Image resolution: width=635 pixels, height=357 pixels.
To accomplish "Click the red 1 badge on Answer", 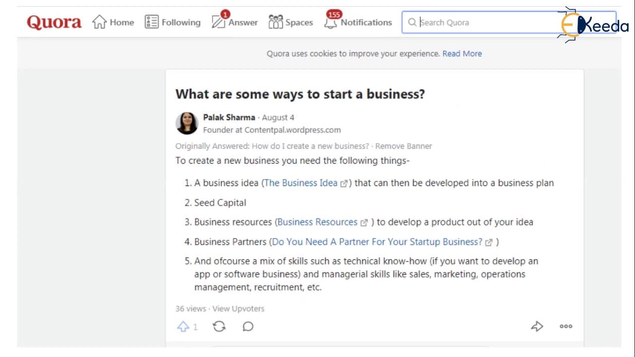I will point(225,14).
